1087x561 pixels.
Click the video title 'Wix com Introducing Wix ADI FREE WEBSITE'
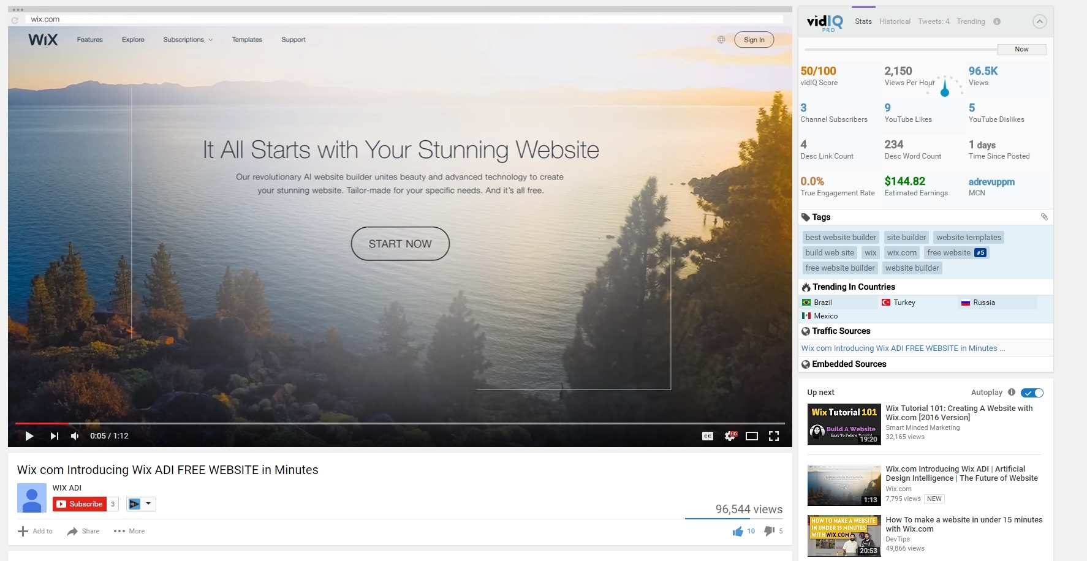(168, 470)
